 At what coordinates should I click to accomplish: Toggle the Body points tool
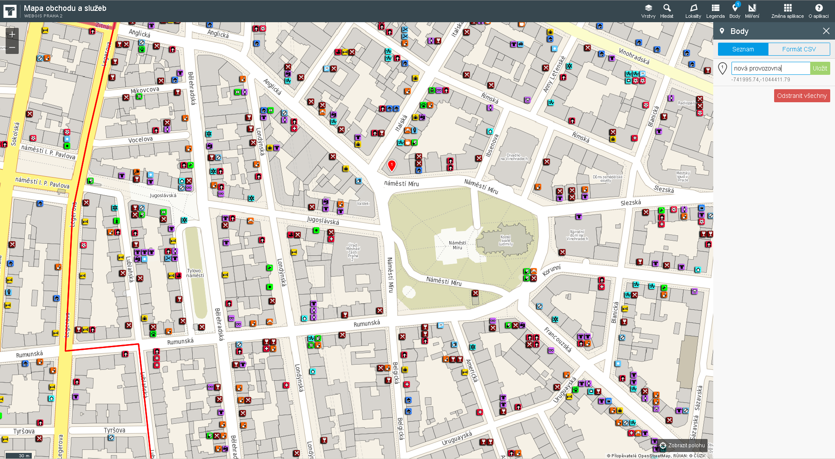735,11
